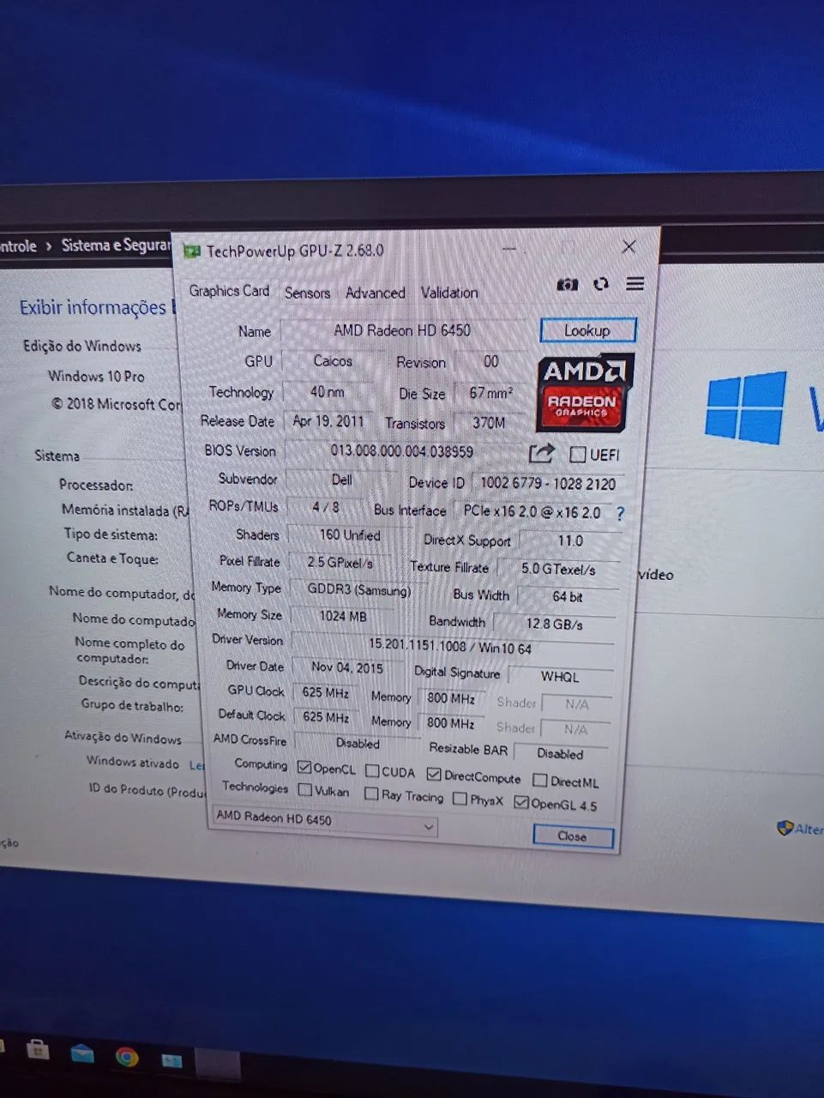Toggle the DirectML checkbox
Screen dimensions: 824x1098
pos(540,780)
